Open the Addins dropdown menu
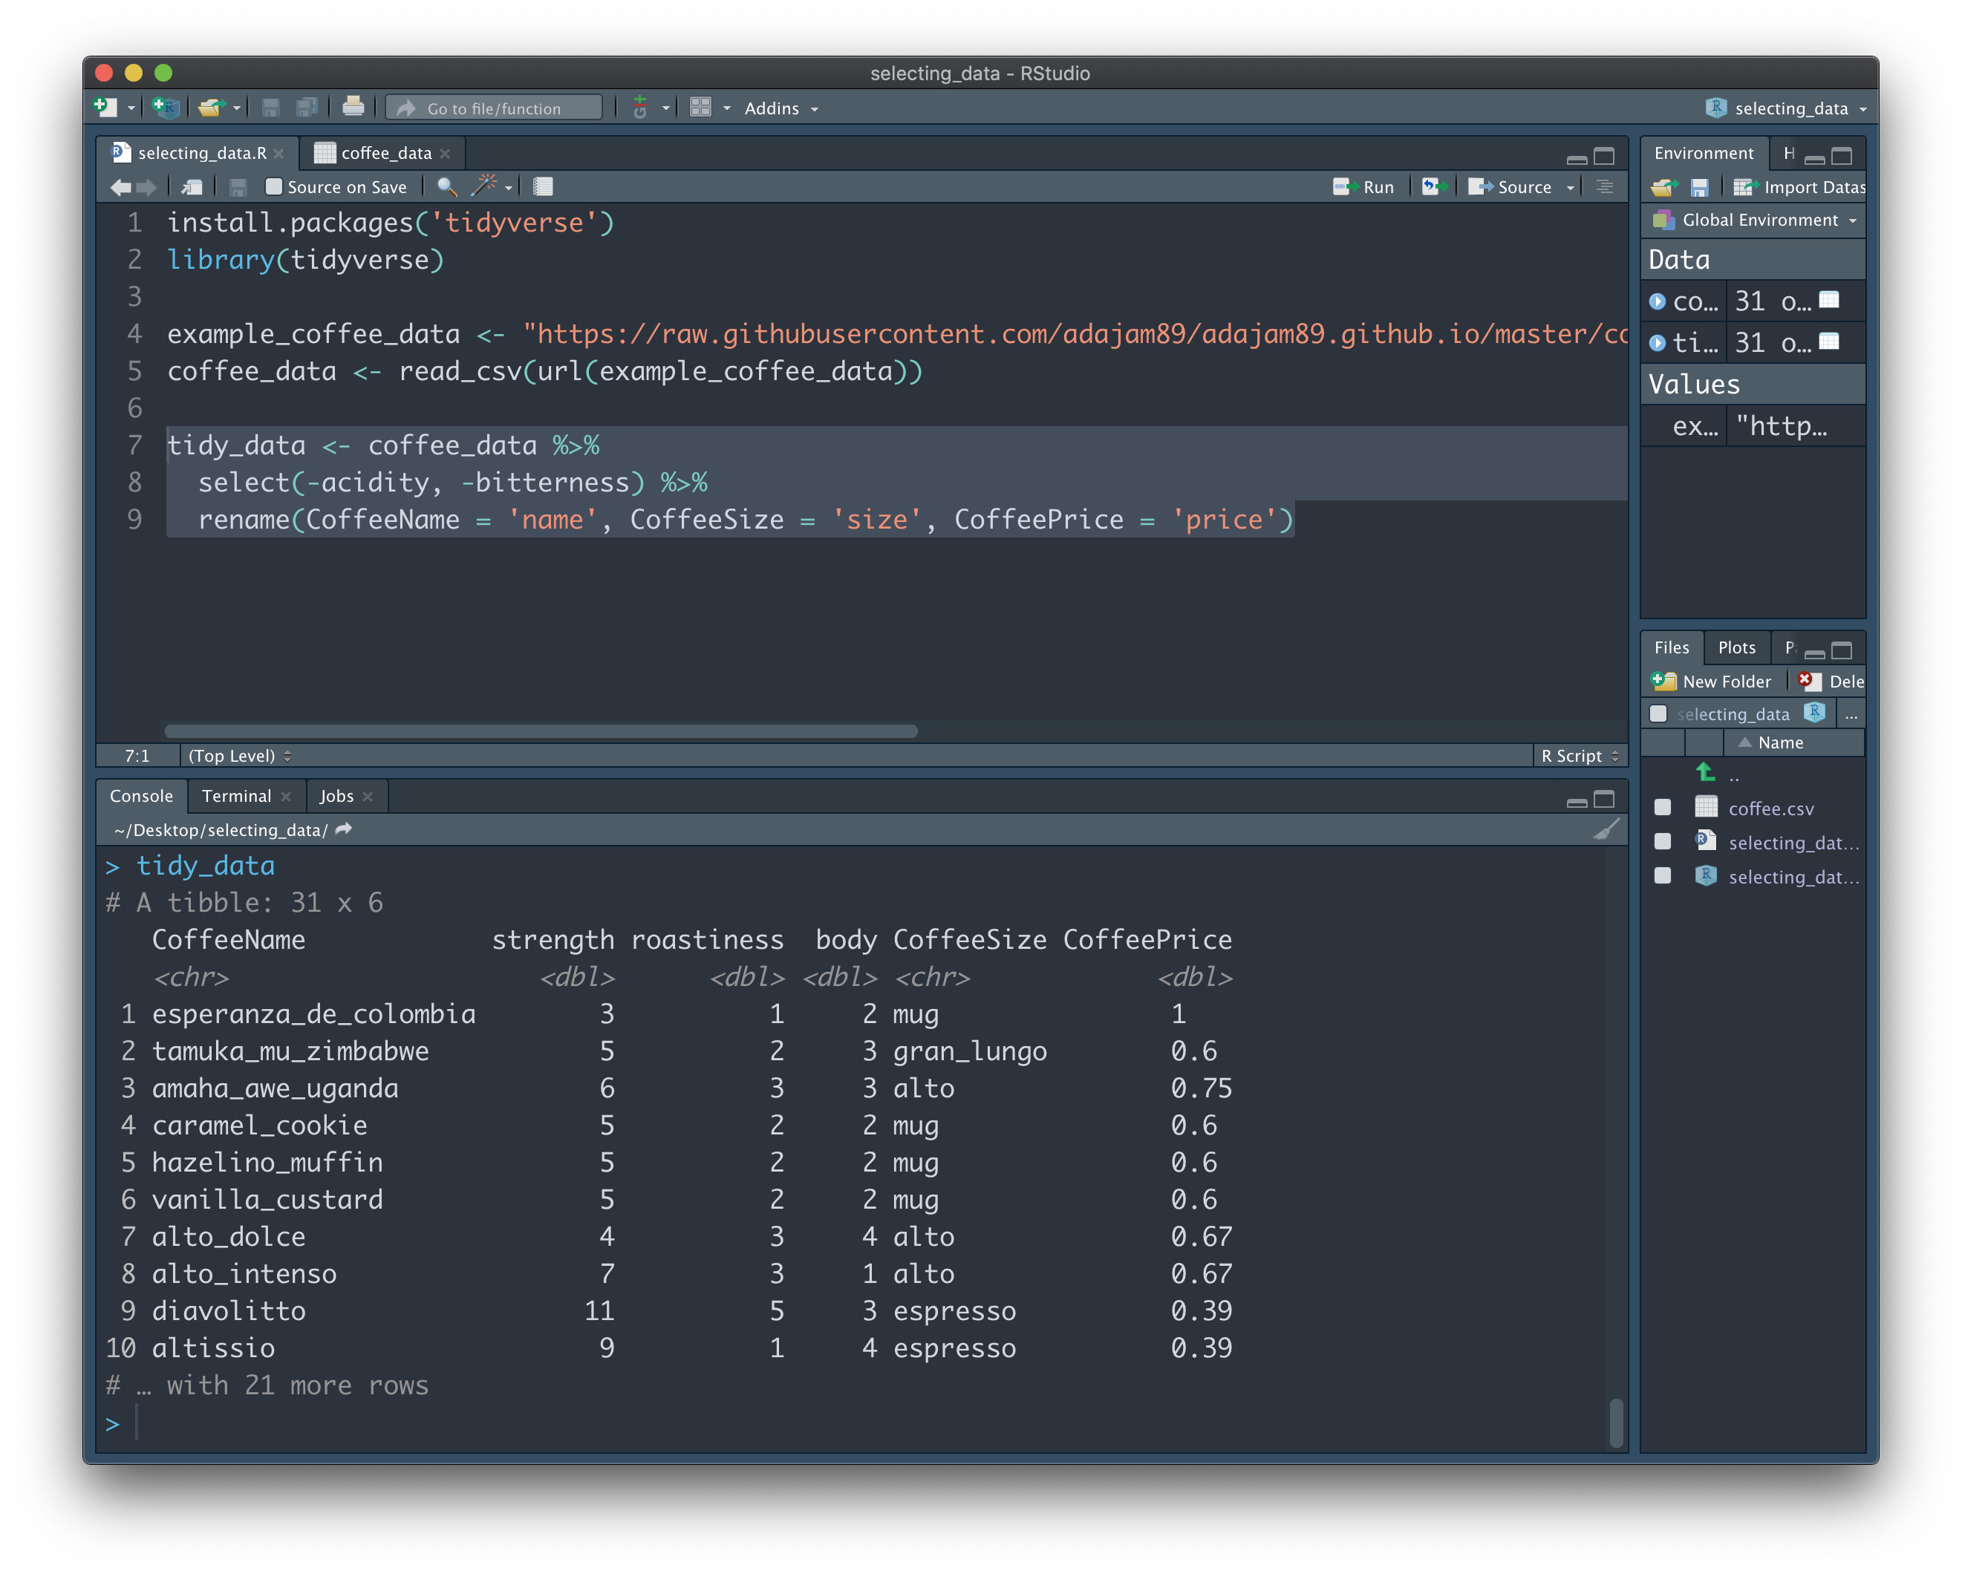Viewport: 1962px width, 1574px height. coord(780,108)
